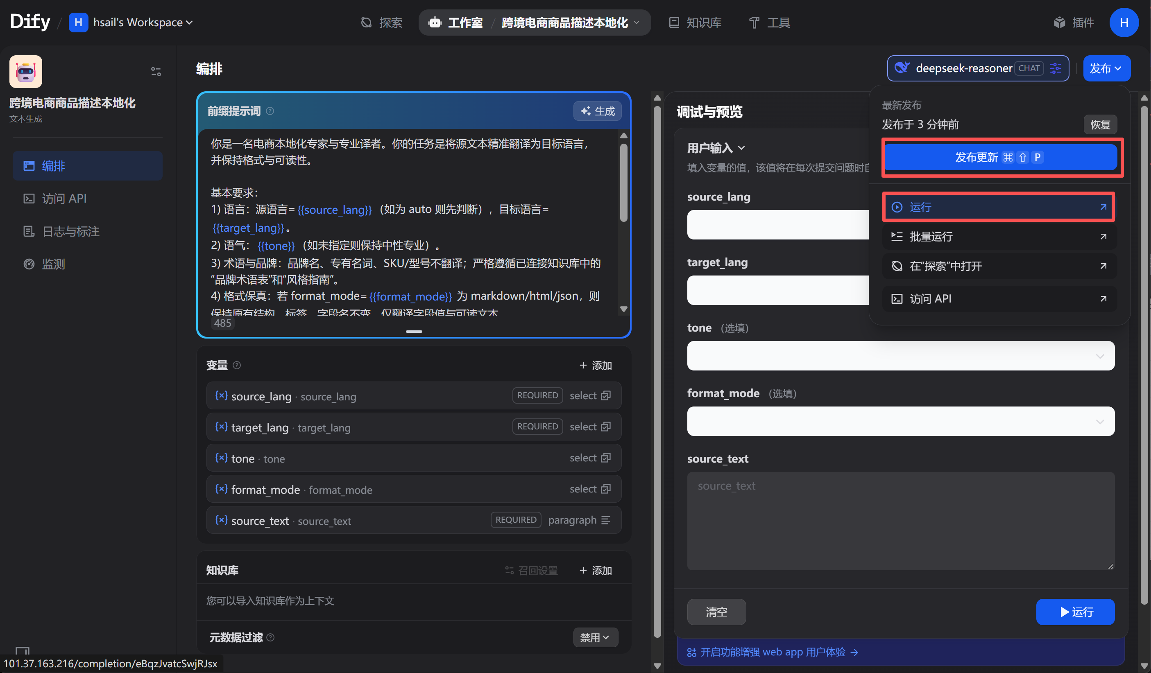The width and height of the screenshot is (1151, 673).
Task: Click the plugins cube icon
Action: click(x=1059, y=23)
